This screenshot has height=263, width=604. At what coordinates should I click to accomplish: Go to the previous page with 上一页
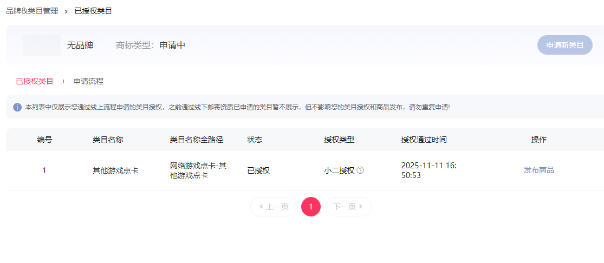tap(274, 207)
